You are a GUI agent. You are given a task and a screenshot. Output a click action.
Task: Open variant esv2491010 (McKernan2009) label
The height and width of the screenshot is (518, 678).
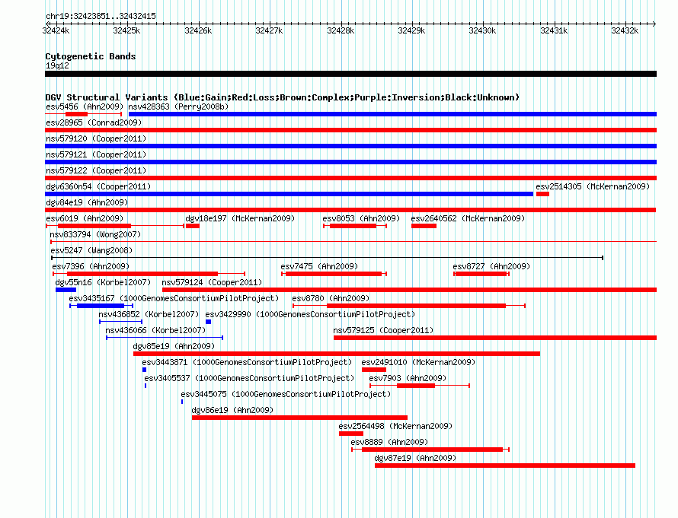pyautogui.click(x=418, y=362)
